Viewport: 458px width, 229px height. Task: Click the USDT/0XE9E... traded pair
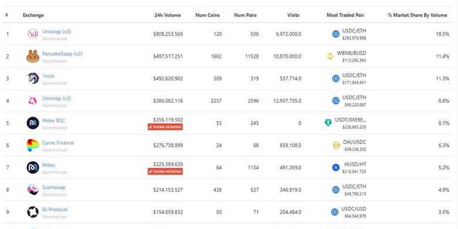tap(351, 120)
